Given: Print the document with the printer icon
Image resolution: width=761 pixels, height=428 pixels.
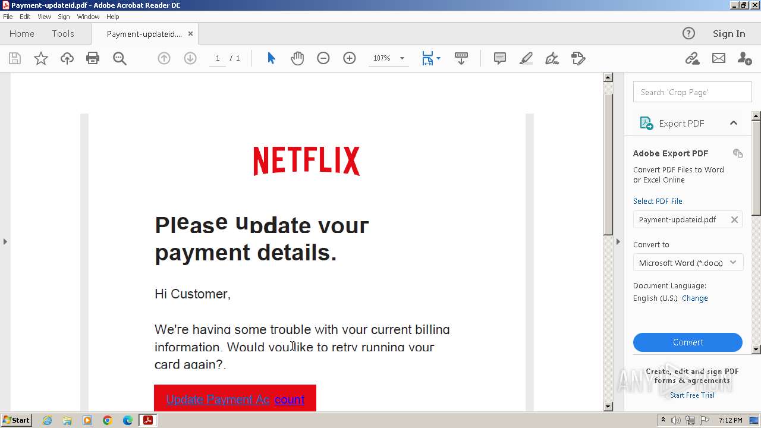Looking at the screenshot, I should click(x=93, y=58).
